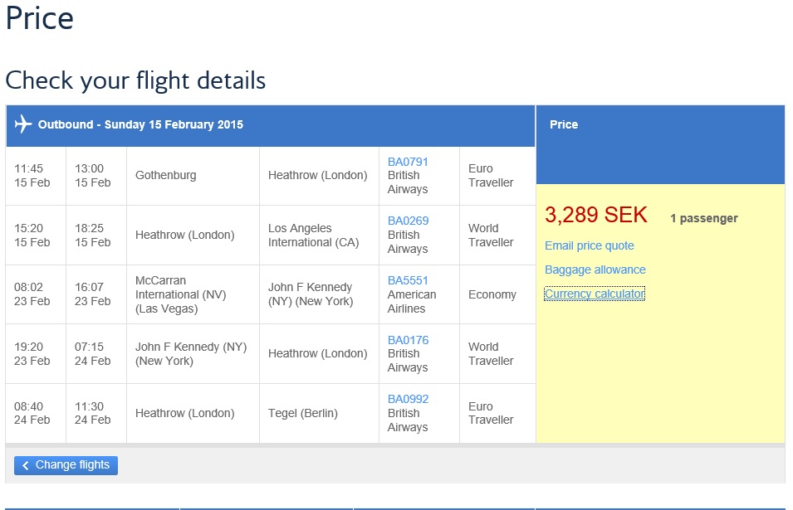
Task: Open flight BA0992 details link
Action: (408, 399)
